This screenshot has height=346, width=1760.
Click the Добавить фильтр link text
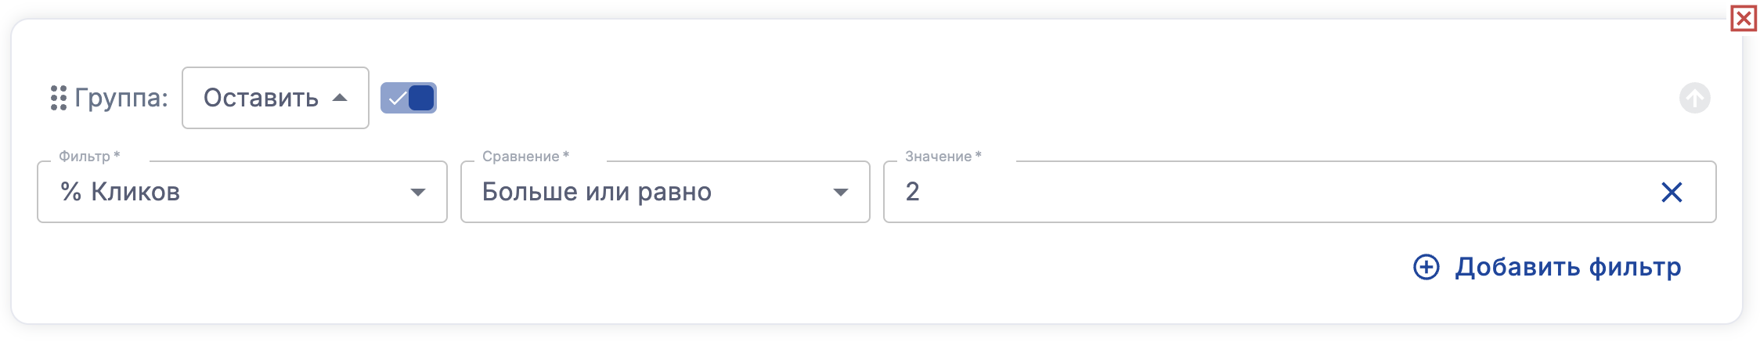click(1567, 267)
